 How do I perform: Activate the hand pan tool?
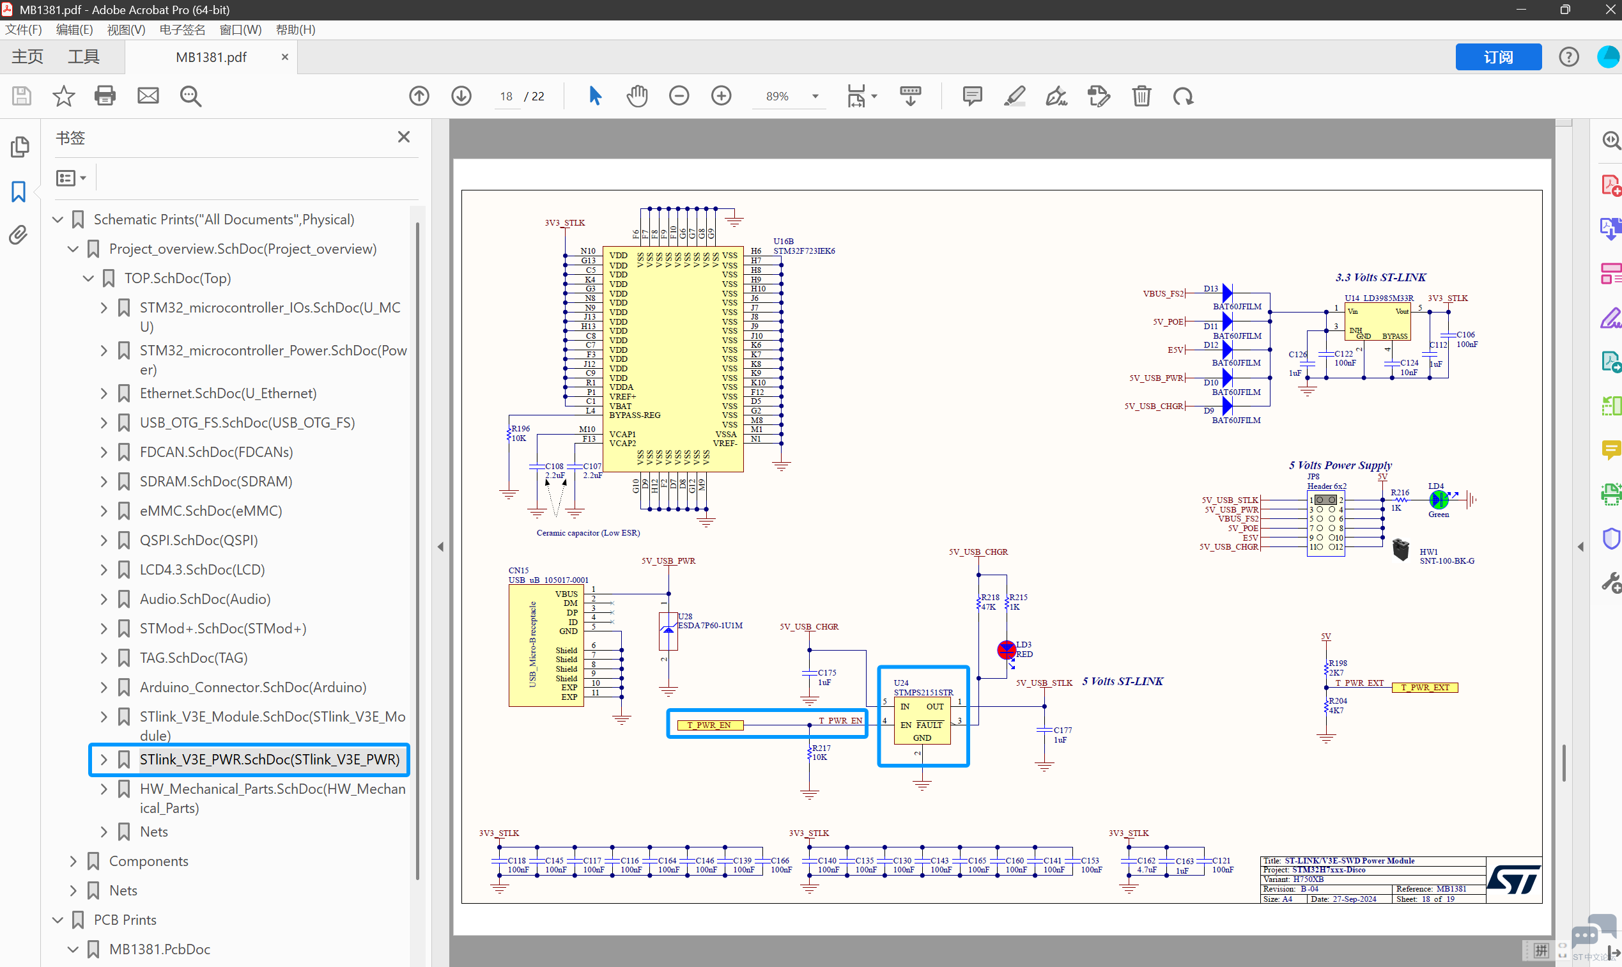637,97
